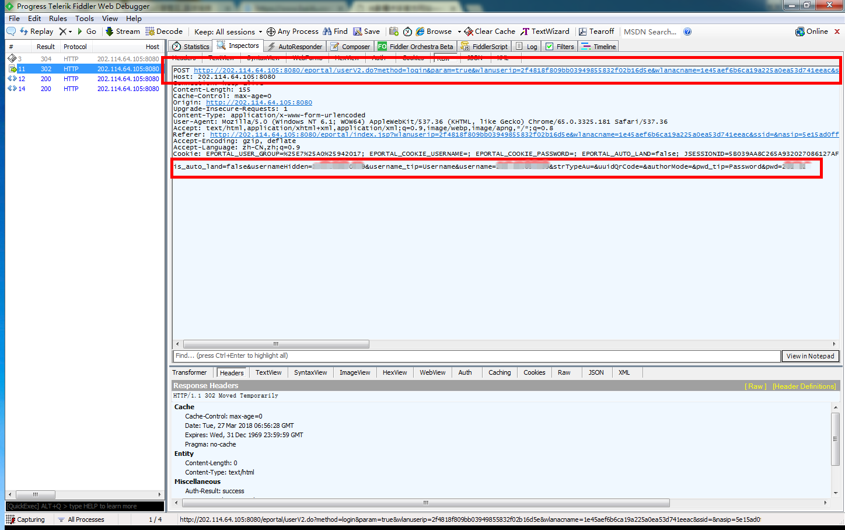Viewport: 845px width, 530px height.
Task: Click the Online status indicator
Action: click(x=812, y=32)
